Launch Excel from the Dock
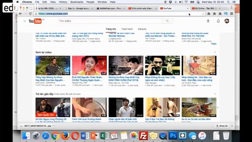Viewport: 252px width, 142px height. [x=104, y=136]
